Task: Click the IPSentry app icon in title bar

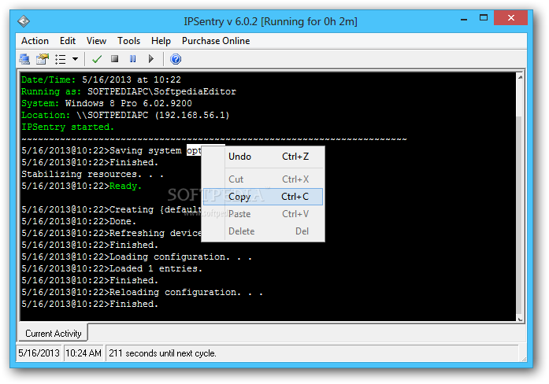Action: coord(24,21)
